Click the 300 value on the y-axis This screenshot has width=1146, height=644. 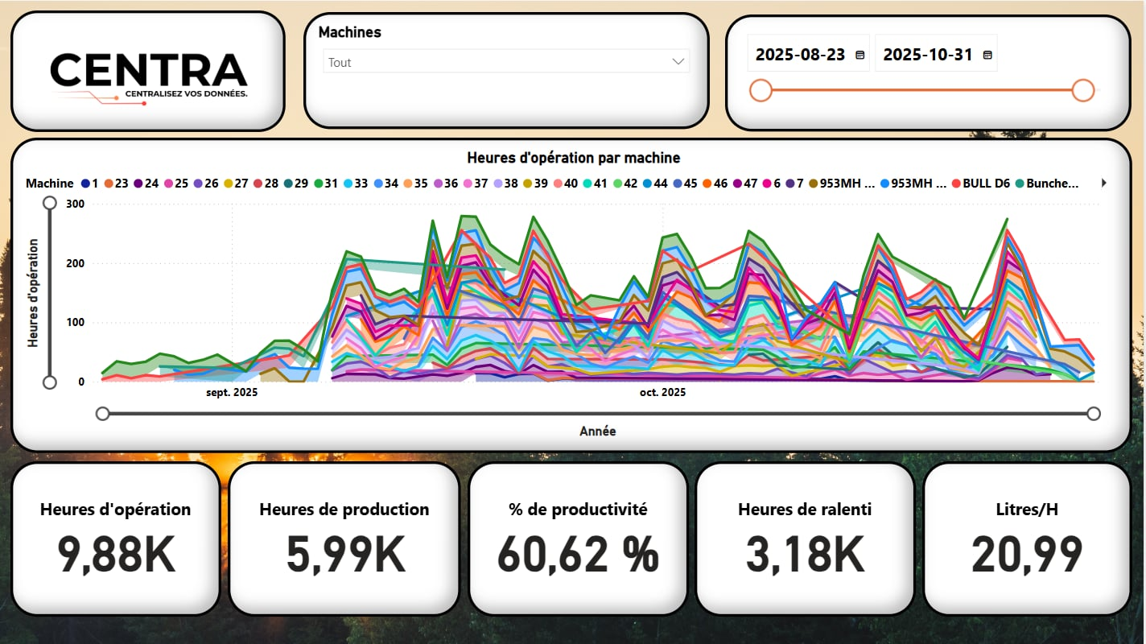(76, 204)
